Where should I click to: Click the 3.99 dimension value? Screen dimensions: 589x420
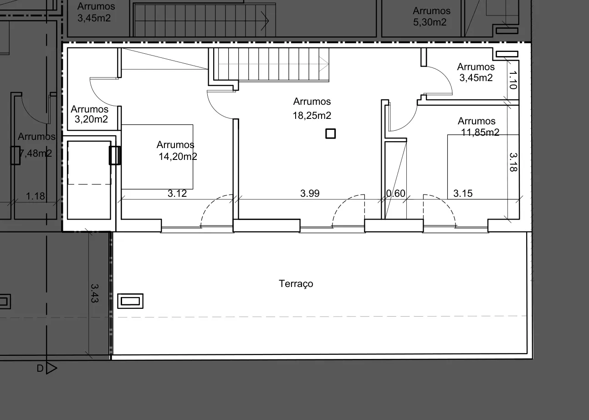(x=310, y=194)
